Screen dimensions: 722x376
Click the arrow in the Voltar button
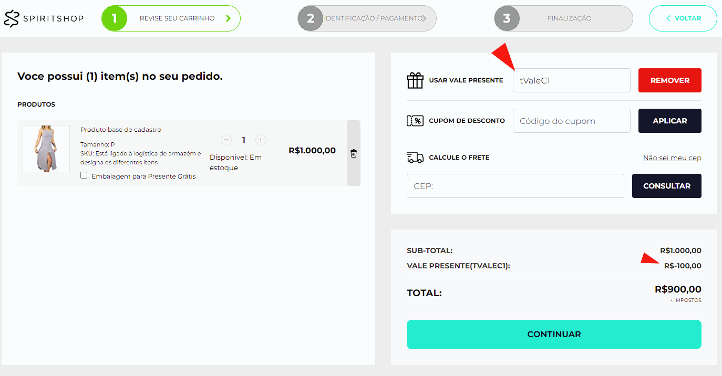pos(668,18)
